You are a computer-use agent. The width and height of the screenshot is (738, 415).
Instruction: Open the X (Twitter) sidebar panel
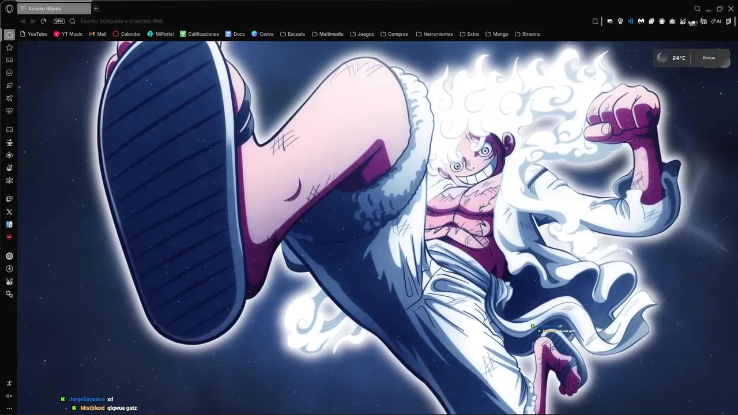9,212
